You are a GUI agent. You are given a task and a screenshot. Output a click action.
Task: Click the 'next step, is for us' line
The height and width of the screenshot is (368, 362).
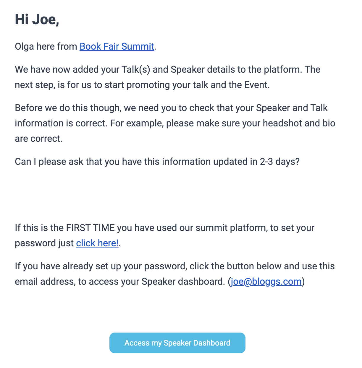point(142,85)
